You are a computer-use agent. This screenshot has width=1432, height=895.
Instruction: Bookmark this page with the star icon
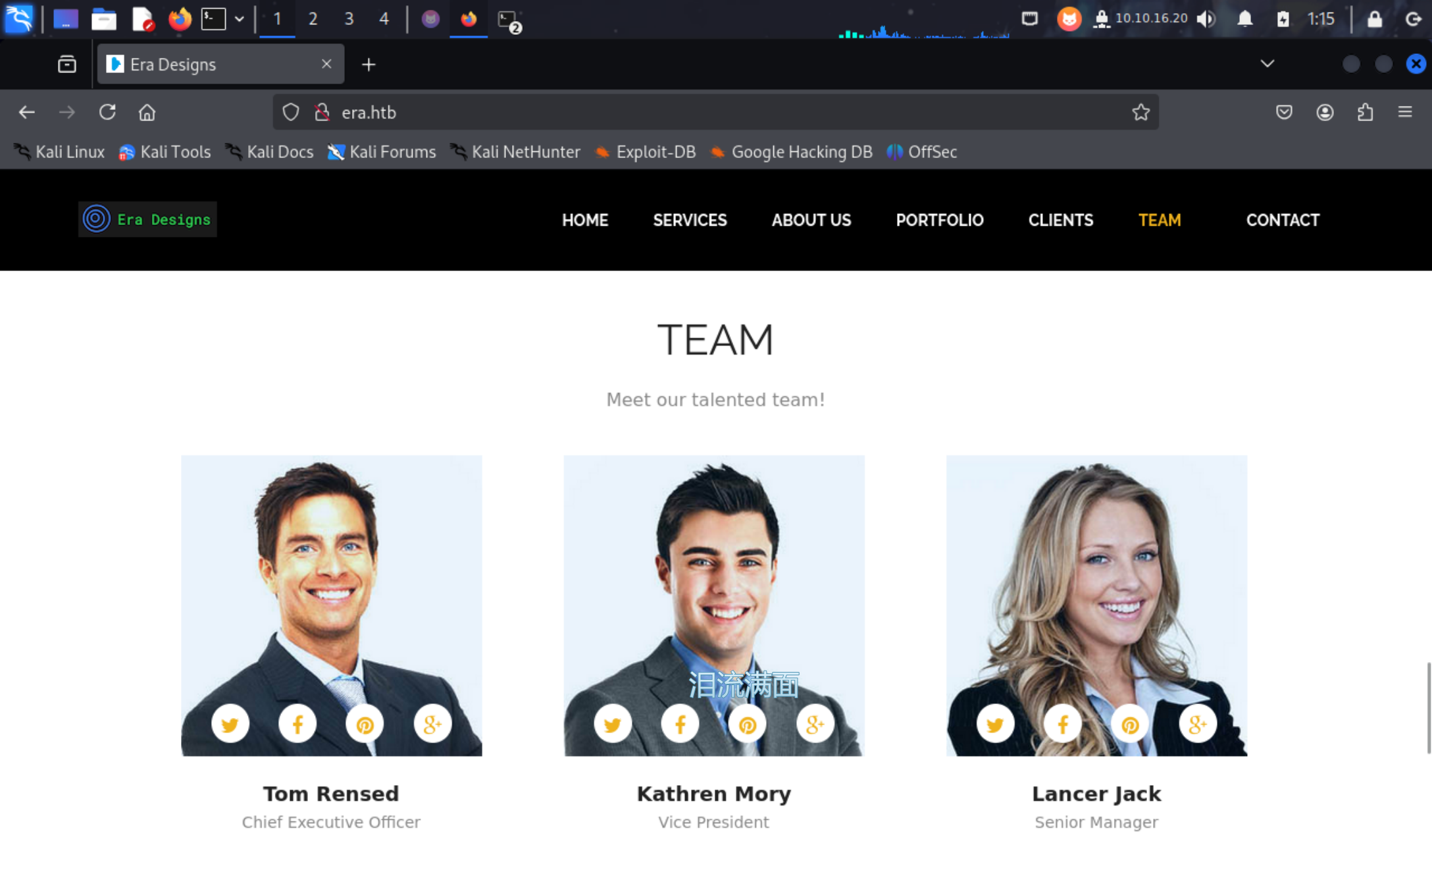point(1140,113)
